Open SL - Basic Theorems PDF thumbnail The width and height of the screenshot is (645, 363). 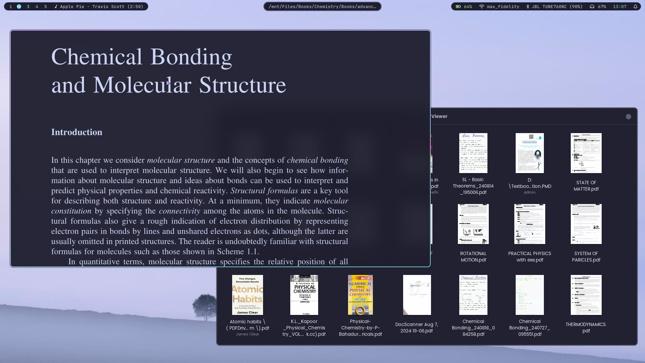point(473,153)
